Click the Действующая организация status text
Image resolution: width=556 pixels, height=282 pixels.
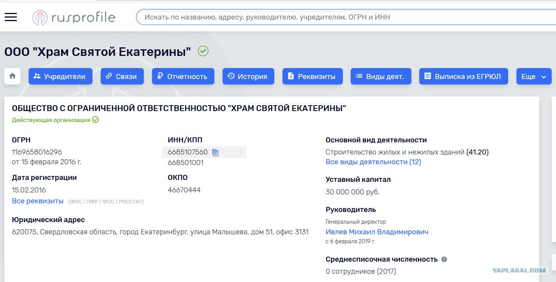[51, 120]
